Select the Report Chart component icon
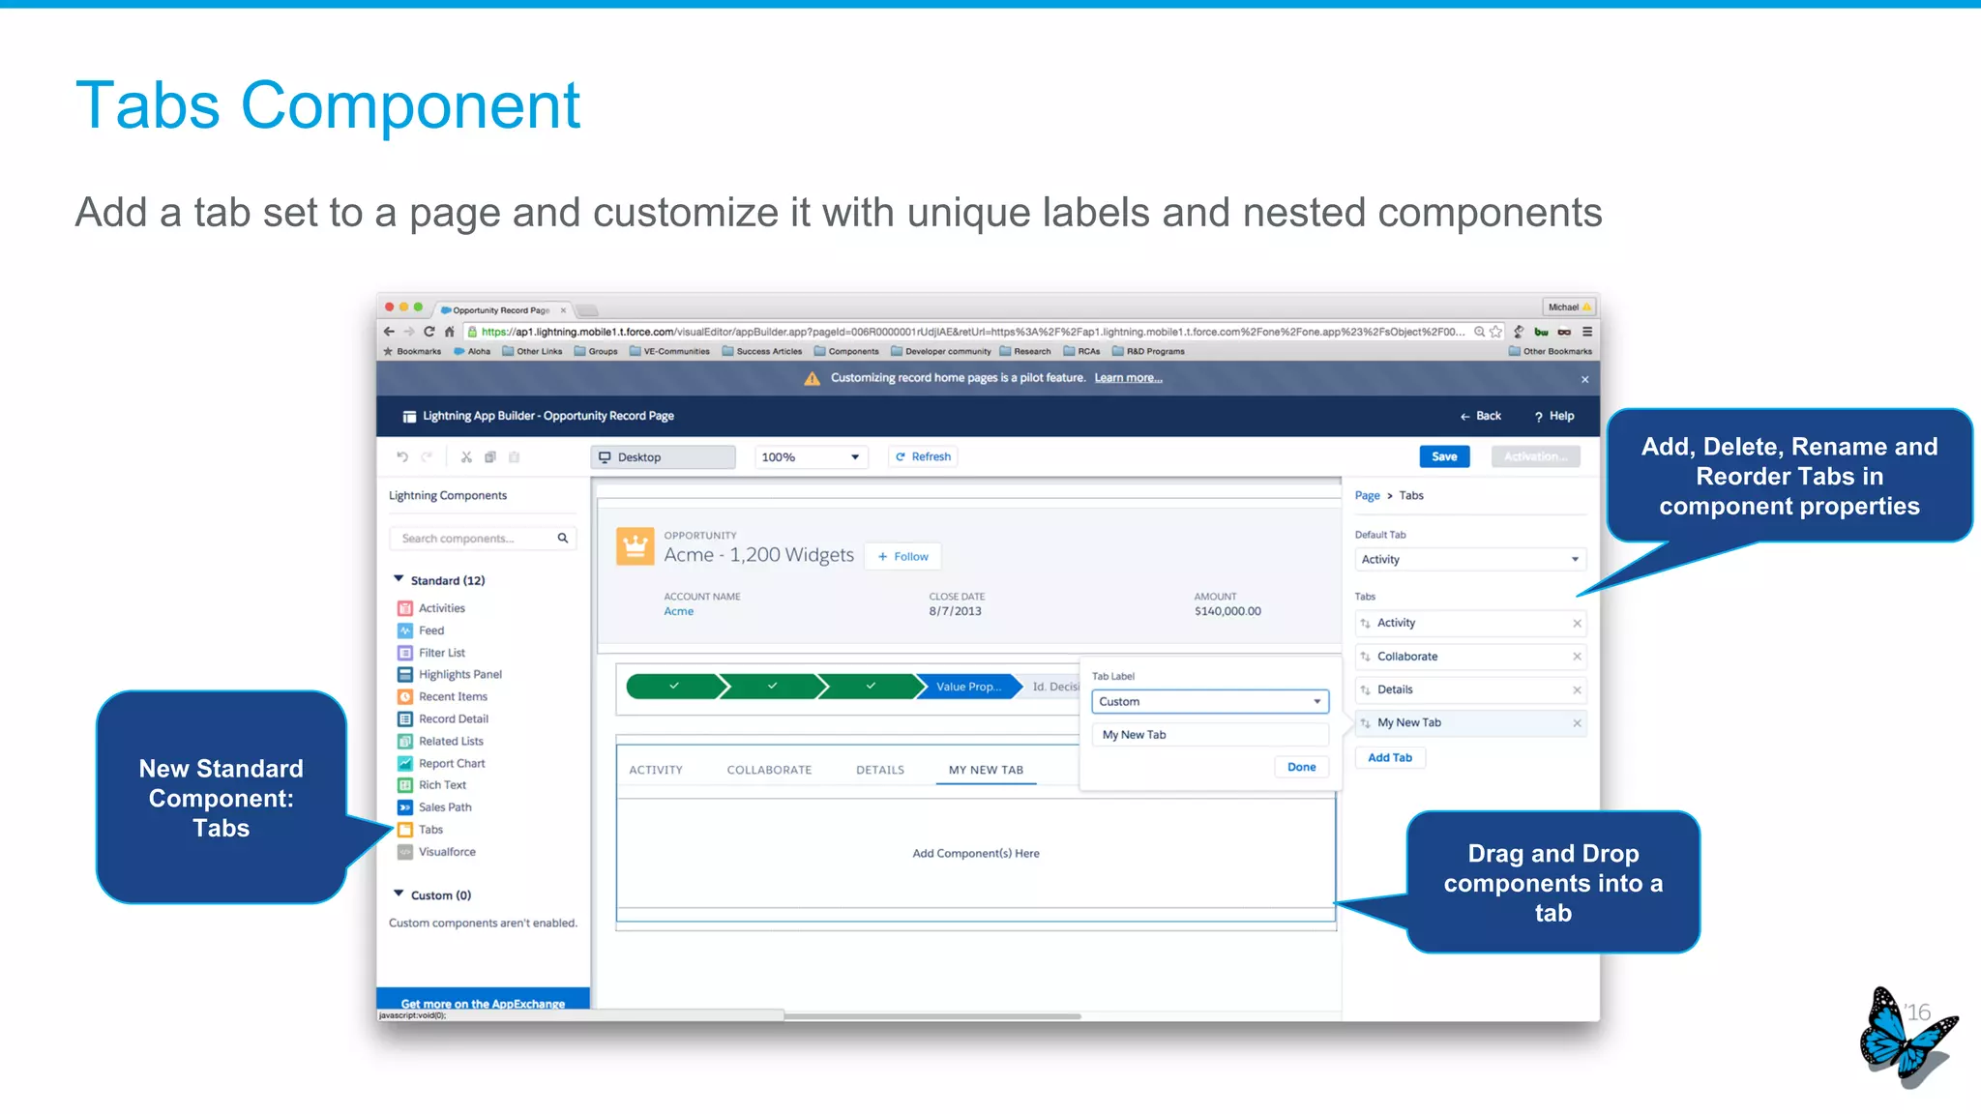 [x=405, y=764]
